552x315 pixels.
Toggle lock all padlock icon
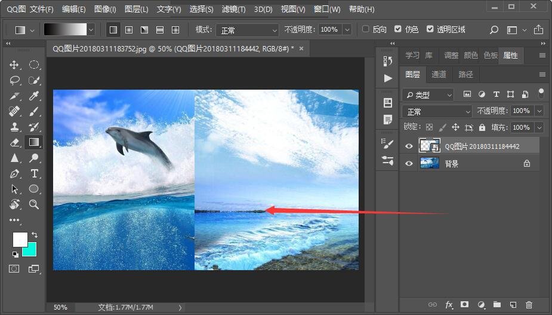pyautogui.click(x=482, y=127)
